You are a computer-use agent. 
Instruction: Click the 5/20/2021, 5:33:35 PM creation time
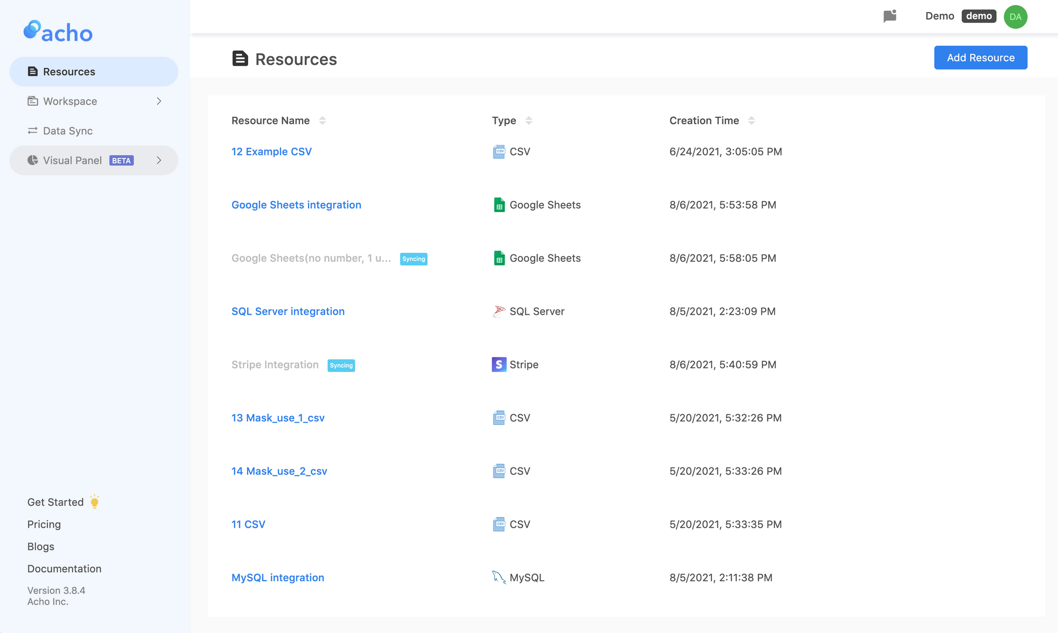coord(725,525)
